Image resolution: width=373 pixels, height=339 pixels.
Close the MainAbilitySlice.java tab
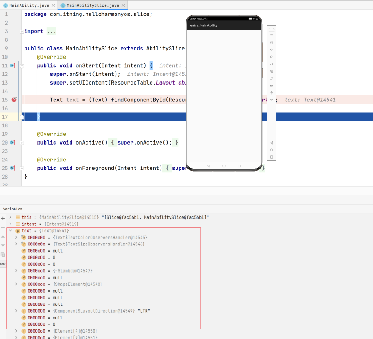click(123, 5)
